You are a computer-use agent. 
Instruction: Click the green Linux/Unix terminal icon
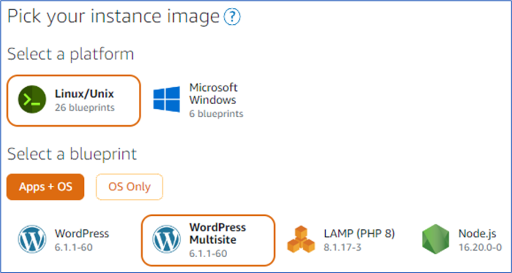[32, 100]
